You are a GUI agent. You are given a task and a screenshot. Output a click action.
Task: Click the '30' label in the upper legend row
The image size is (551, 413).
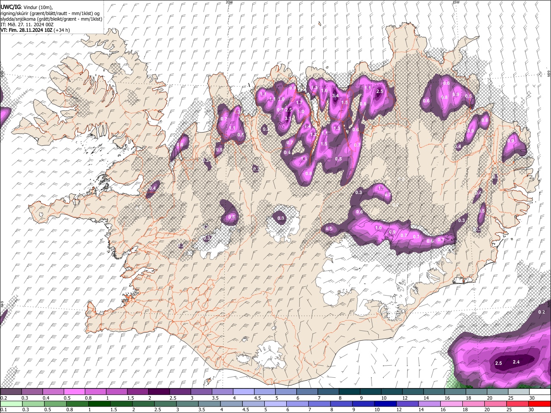[532, 398]
